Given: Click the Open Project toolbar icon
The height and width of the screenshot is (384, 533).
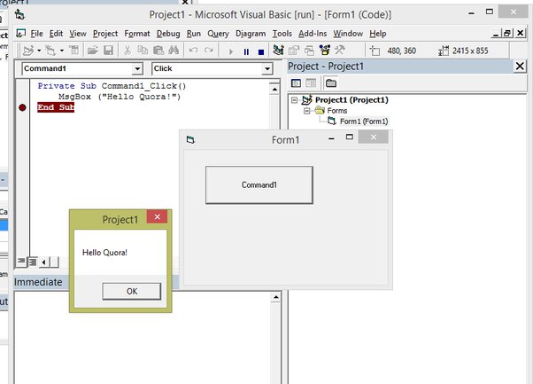Looking at the screenshot, I should click(x=92, y=51).
